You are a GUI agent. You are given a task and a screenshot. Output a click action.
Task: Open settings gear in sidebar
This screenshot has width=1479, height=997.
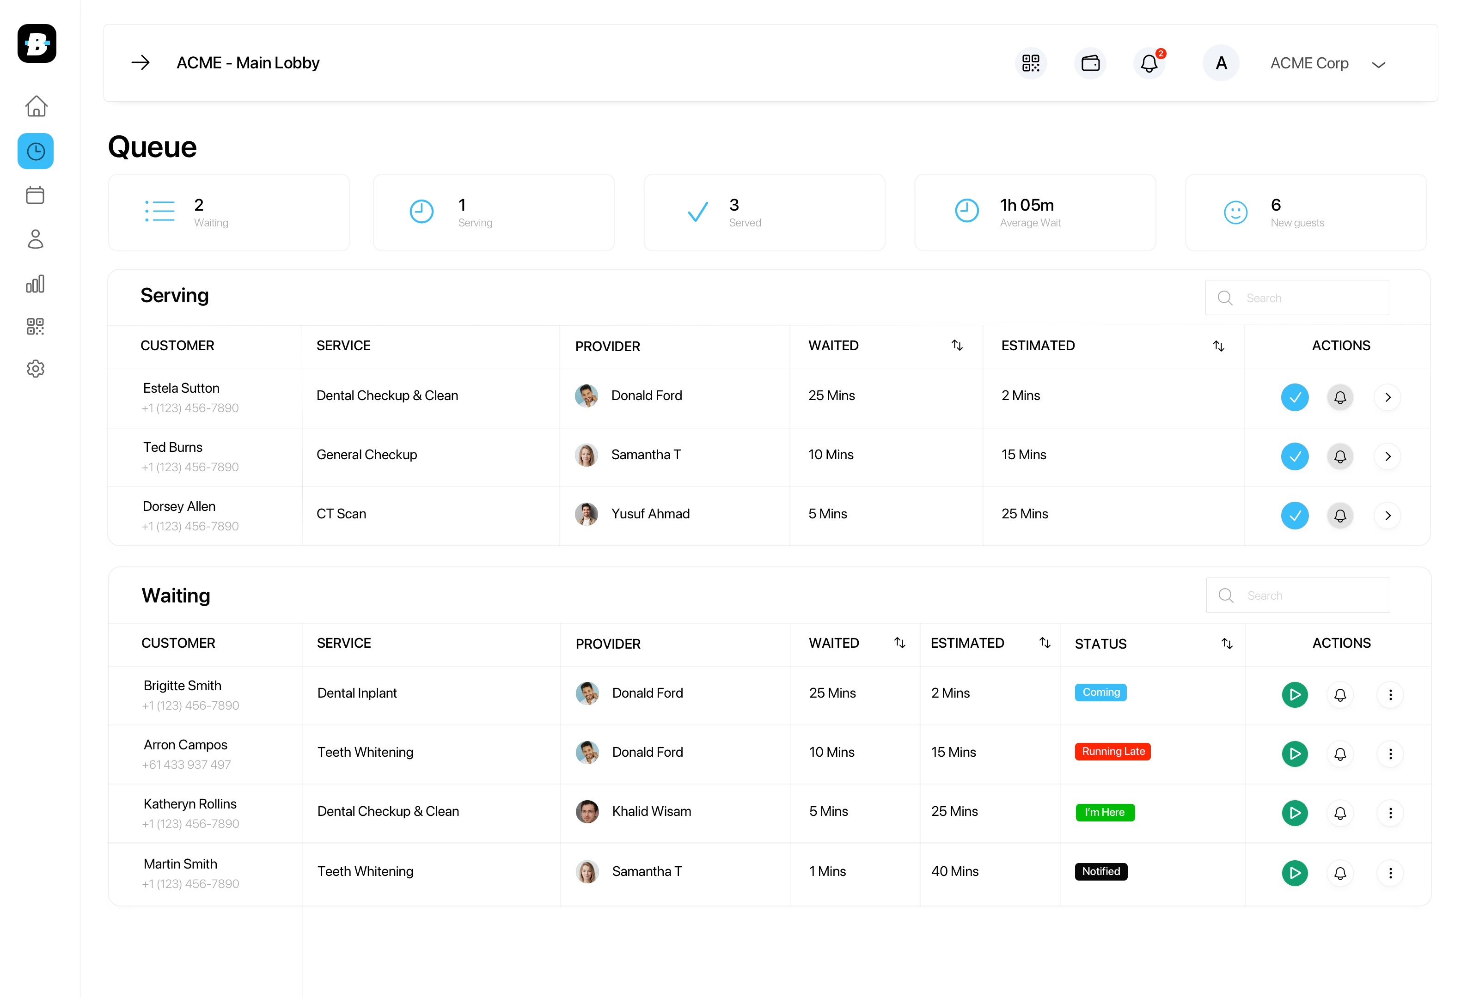coord(36,369)
